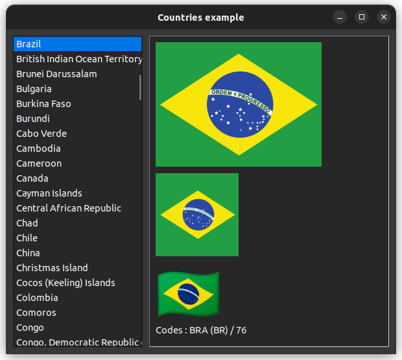The height and width of the screenshot is (360, 402).
Task: Choose Brunei Darussalam from the list
Action: 78,74
